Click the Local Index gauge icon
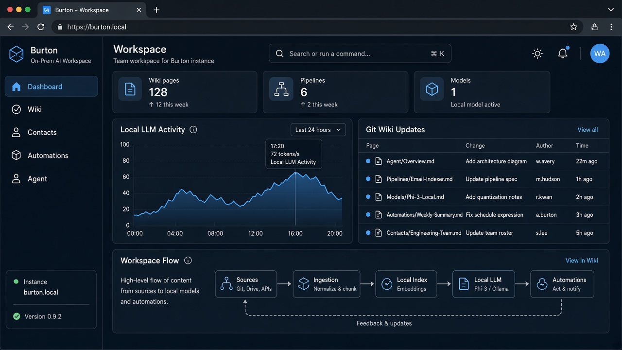 coord(387,284)
